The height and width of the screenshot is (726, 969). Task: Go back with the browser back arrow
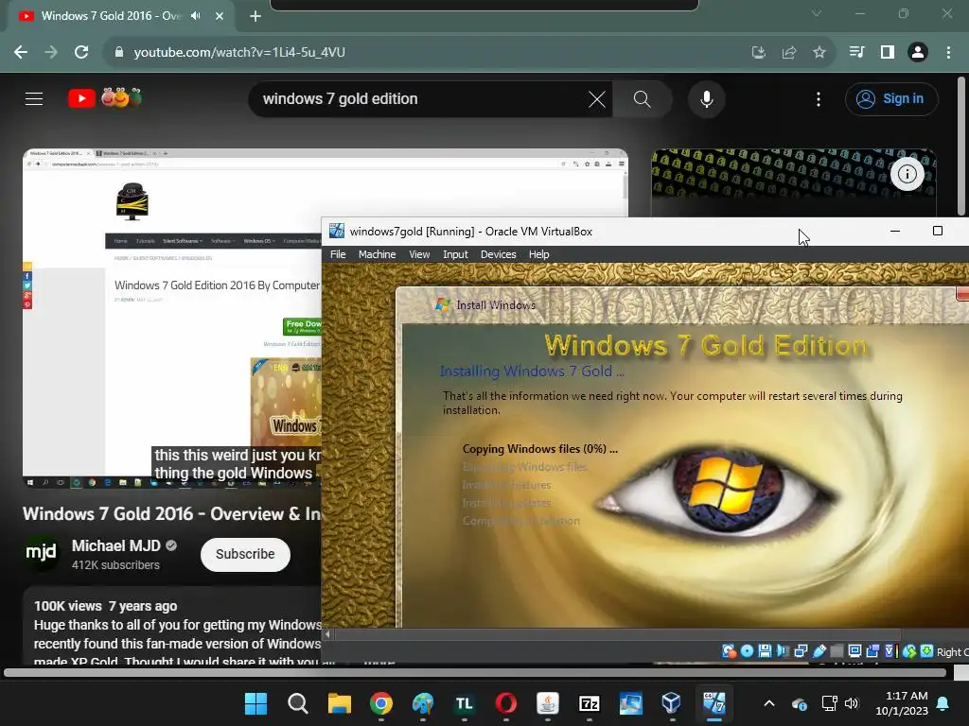[21, 53]
